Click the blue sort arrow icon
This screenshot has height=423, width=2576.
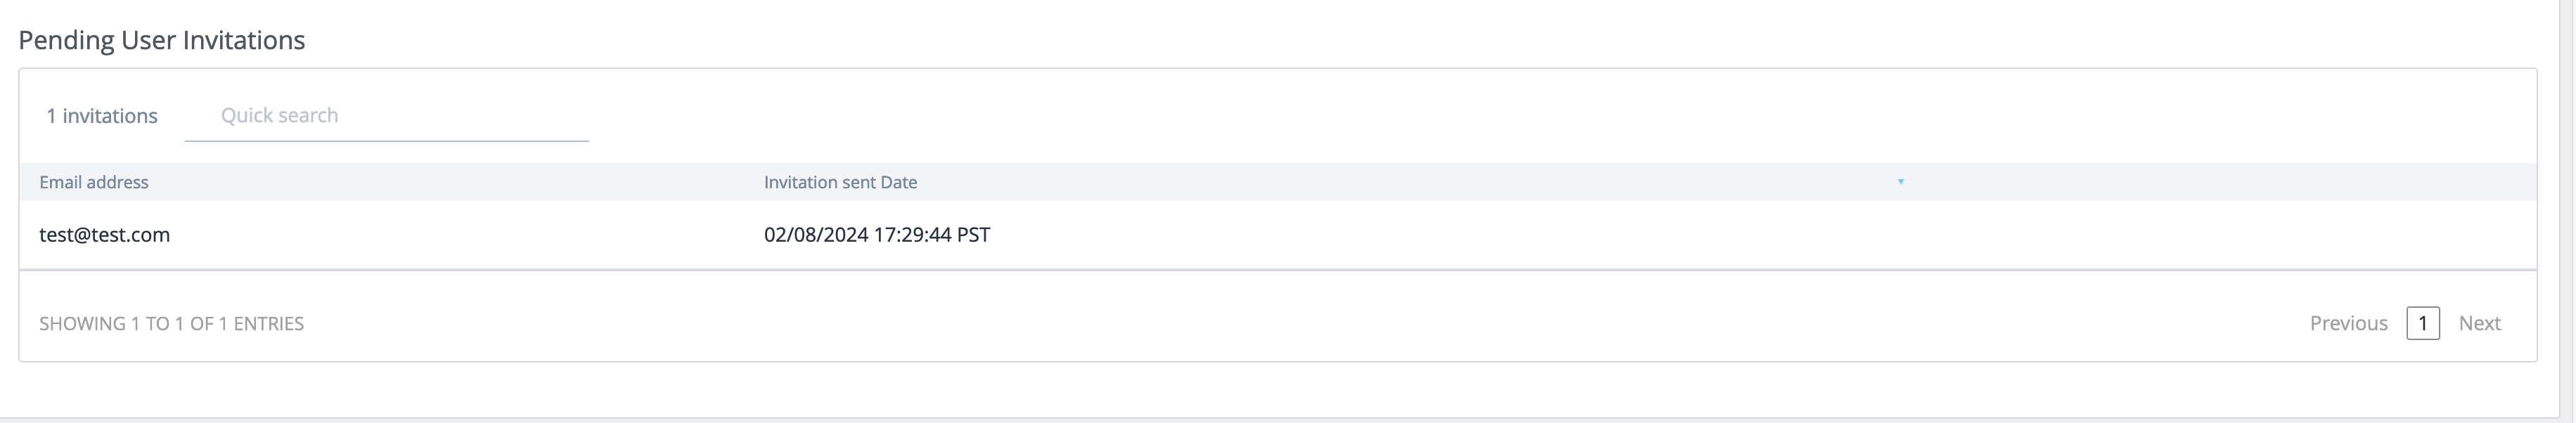coord(1900,182)
